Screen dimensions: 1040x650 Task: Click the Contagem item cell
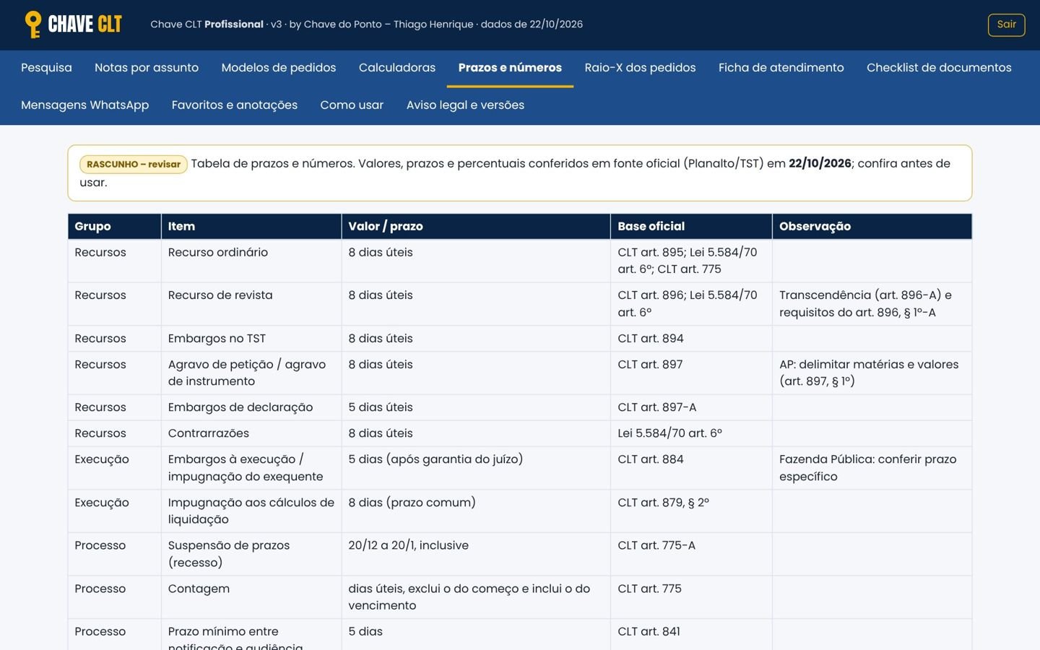pos(251,597)
